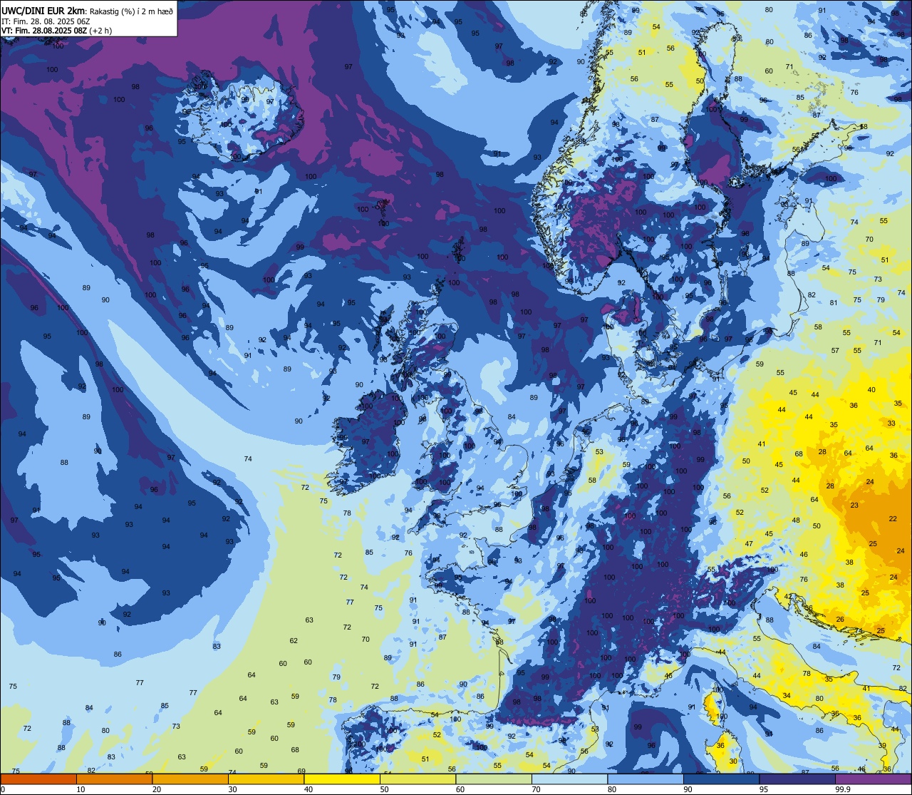Select the 90–95 dark blue legend swatch
The image size is (912, 795).
pos(722,779)
